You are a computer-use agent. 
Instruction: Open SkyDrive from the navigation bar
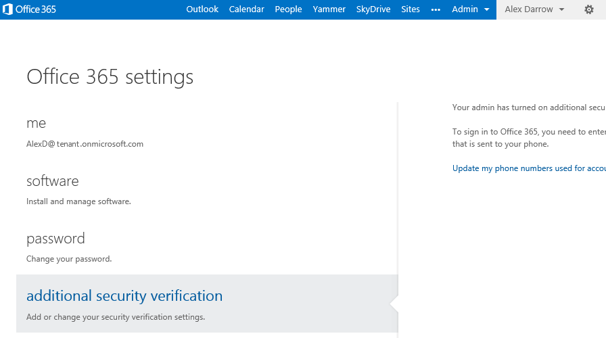coord(373,9)
